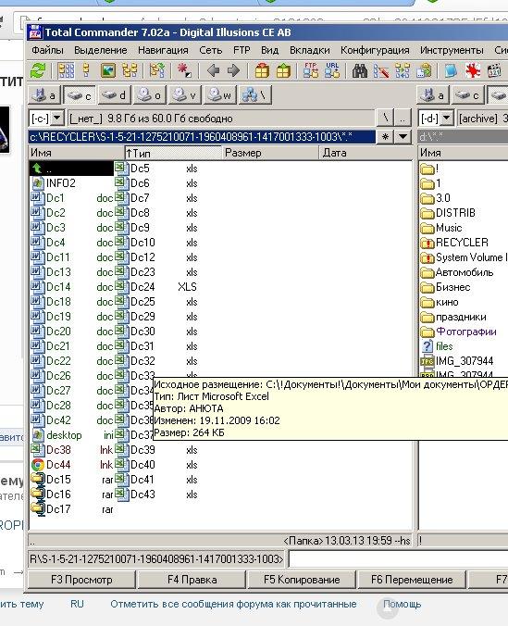Sort left panel by Тип column
Viewport: 508px width, 626px height.
pos(173,153)
